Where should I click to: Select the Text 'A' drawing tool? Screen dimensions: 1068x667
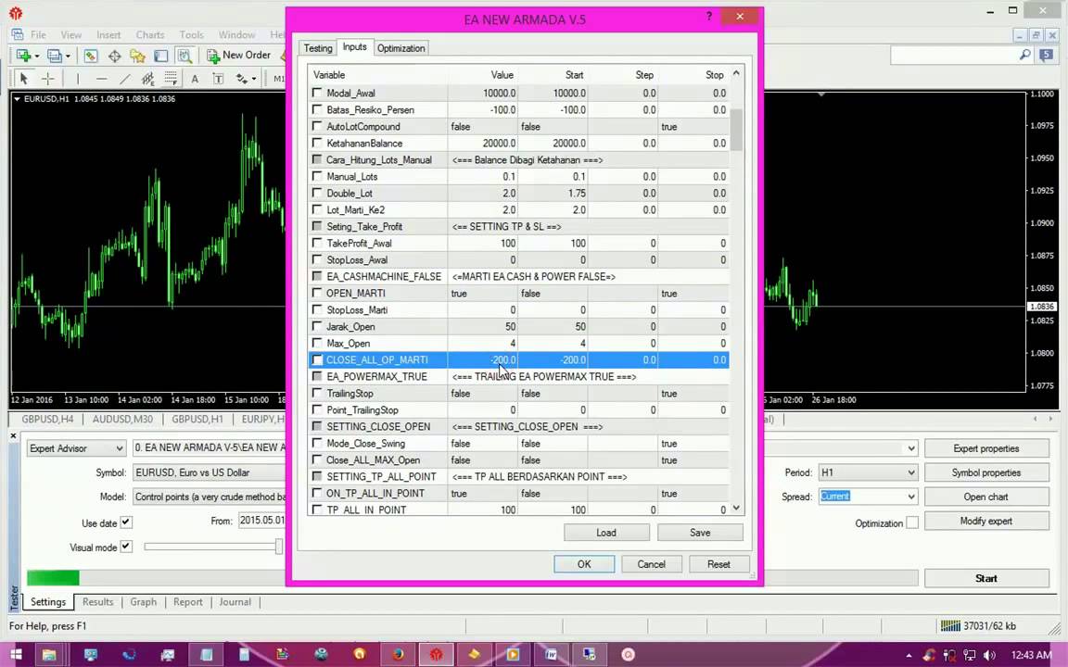click(x=195, y=79)
